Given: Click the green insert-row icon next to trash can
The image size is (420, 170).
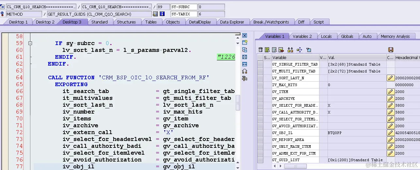Looking at the screenshot, I should point(267,50).
